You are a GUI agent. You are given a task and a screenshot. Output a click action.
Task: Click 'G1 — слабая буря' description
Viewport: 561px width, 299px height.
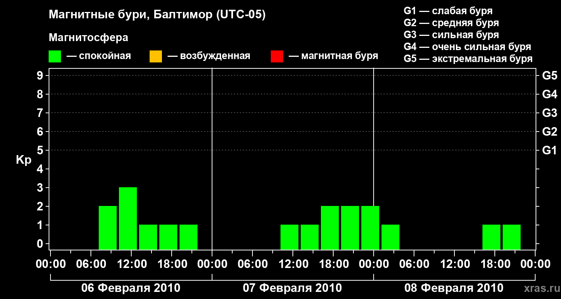coord(448,11)
